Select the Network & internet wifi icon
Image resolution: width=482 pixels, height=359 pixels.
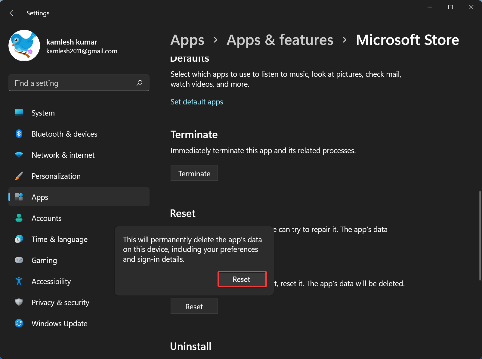tap(19, 155)
